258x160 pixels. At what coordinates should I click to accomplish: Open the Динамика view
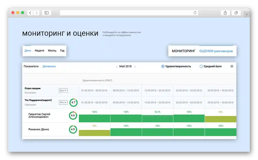(x=49, y=66)
